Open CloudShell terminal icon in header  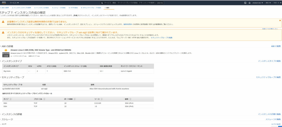coord(245,3)
